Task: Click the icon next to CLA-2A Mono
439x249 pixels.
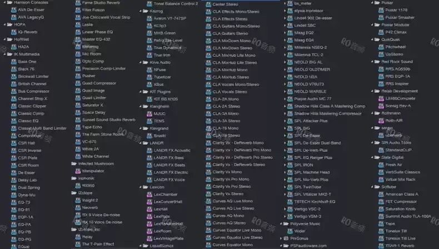Action: [x=208, y=99]
